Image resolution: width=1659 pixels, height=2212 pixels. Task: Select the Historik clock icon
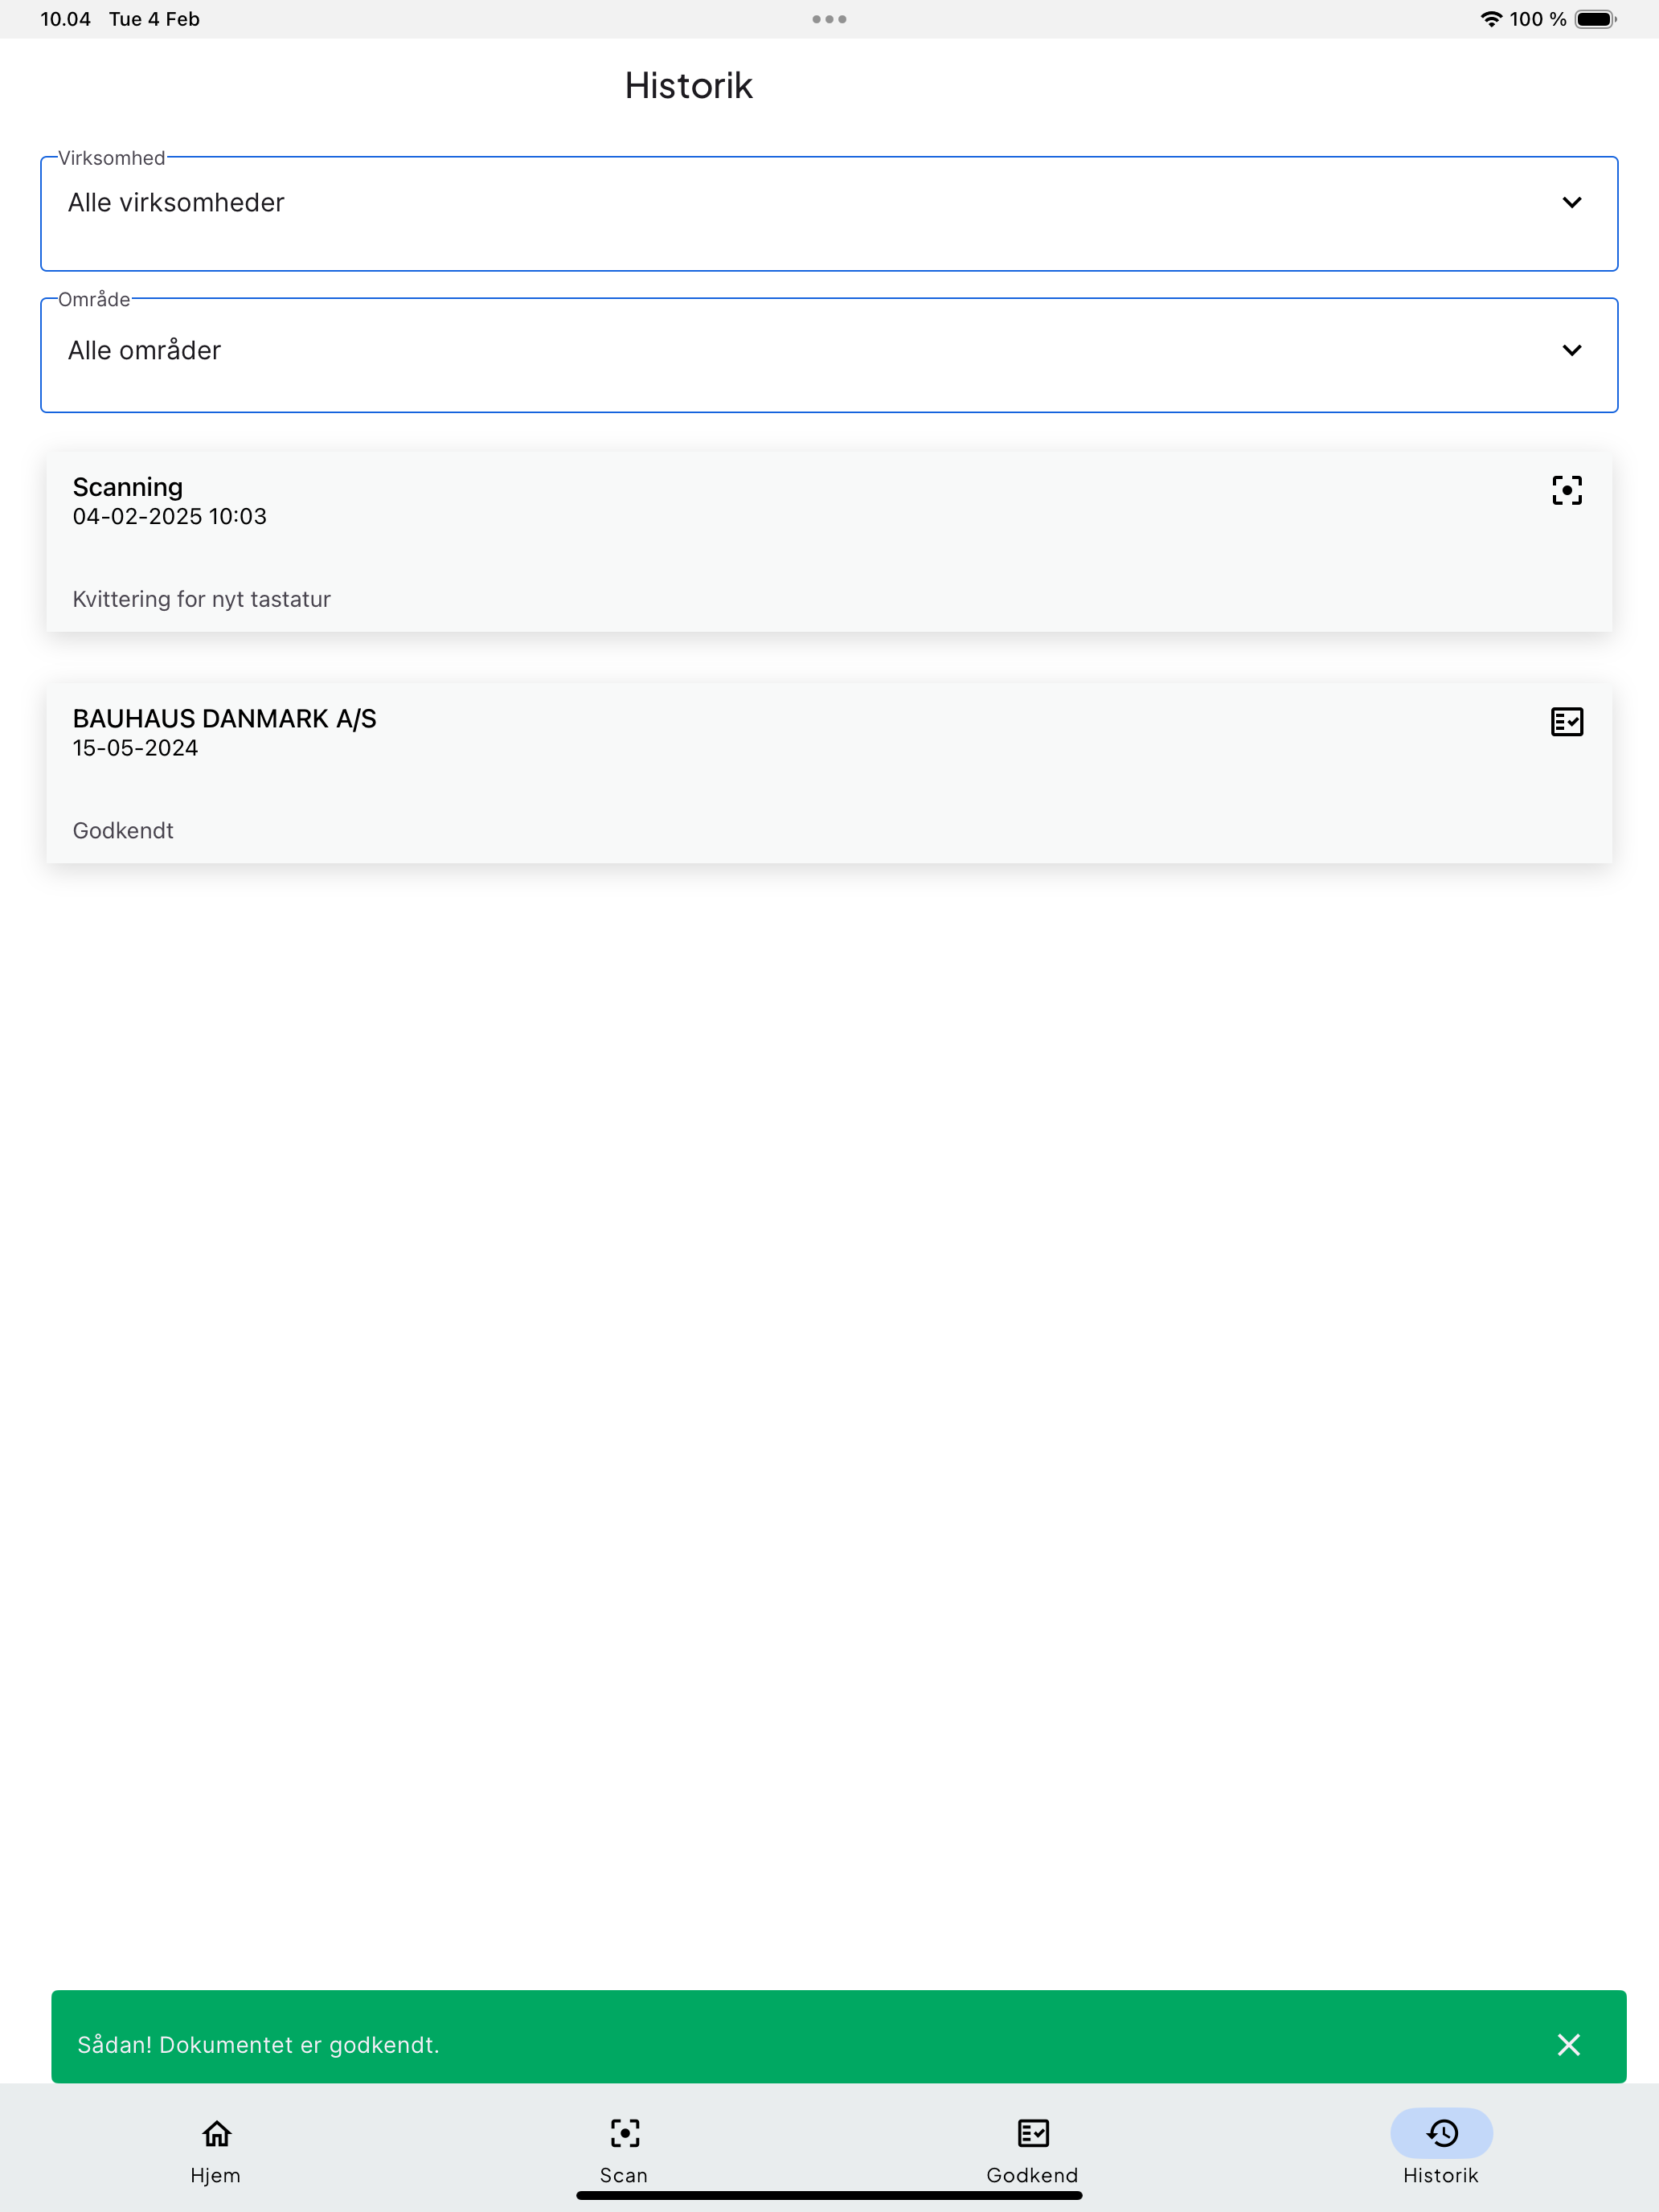[x=1441, y=2133]
